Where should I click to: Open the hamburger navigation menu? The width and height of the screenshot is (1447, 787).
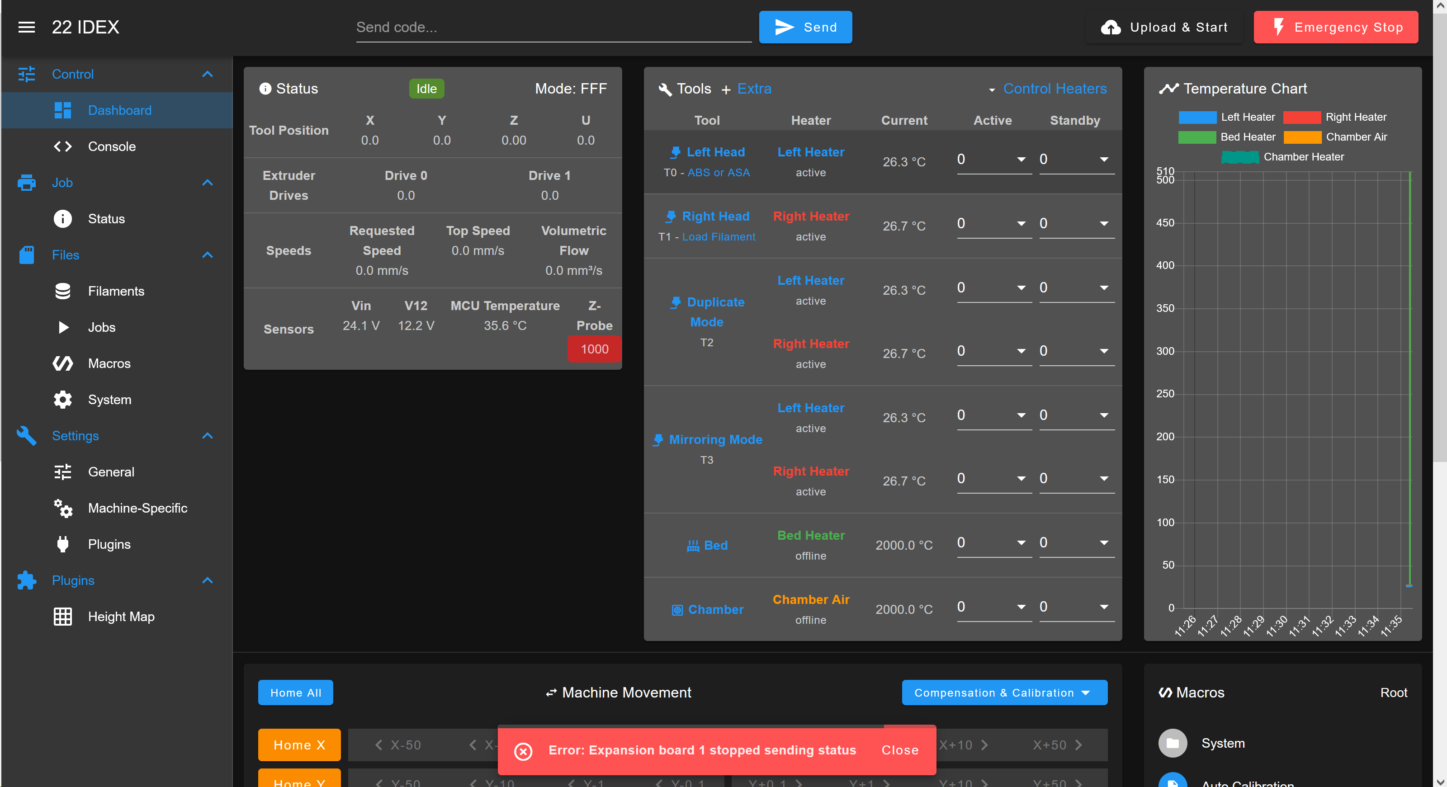(x=26, y=27)
